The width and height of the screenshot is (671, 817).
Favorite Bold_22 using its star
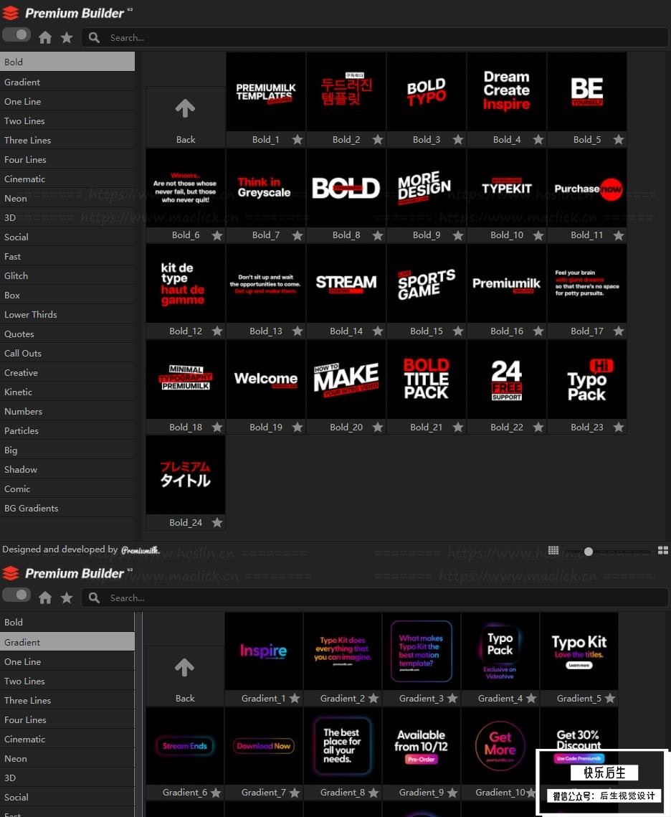(538, 427)
